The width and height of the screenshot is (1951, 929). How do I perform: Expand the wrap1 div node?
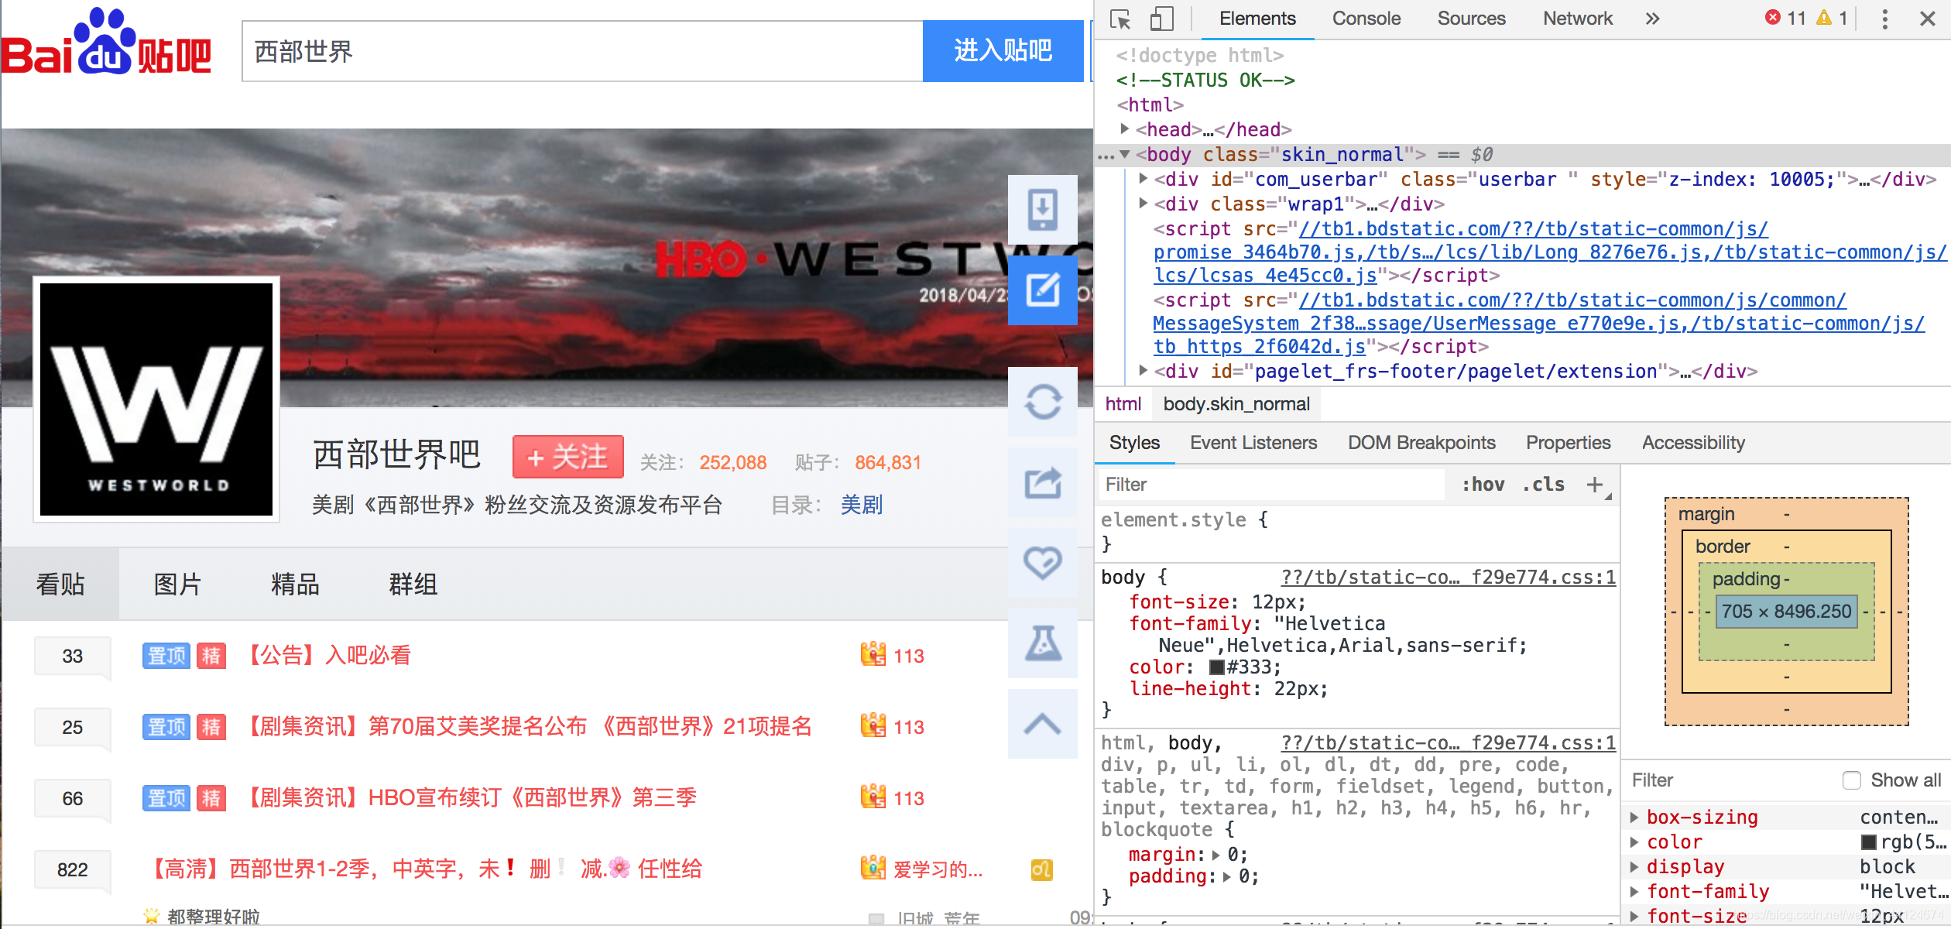[1144, 204]
